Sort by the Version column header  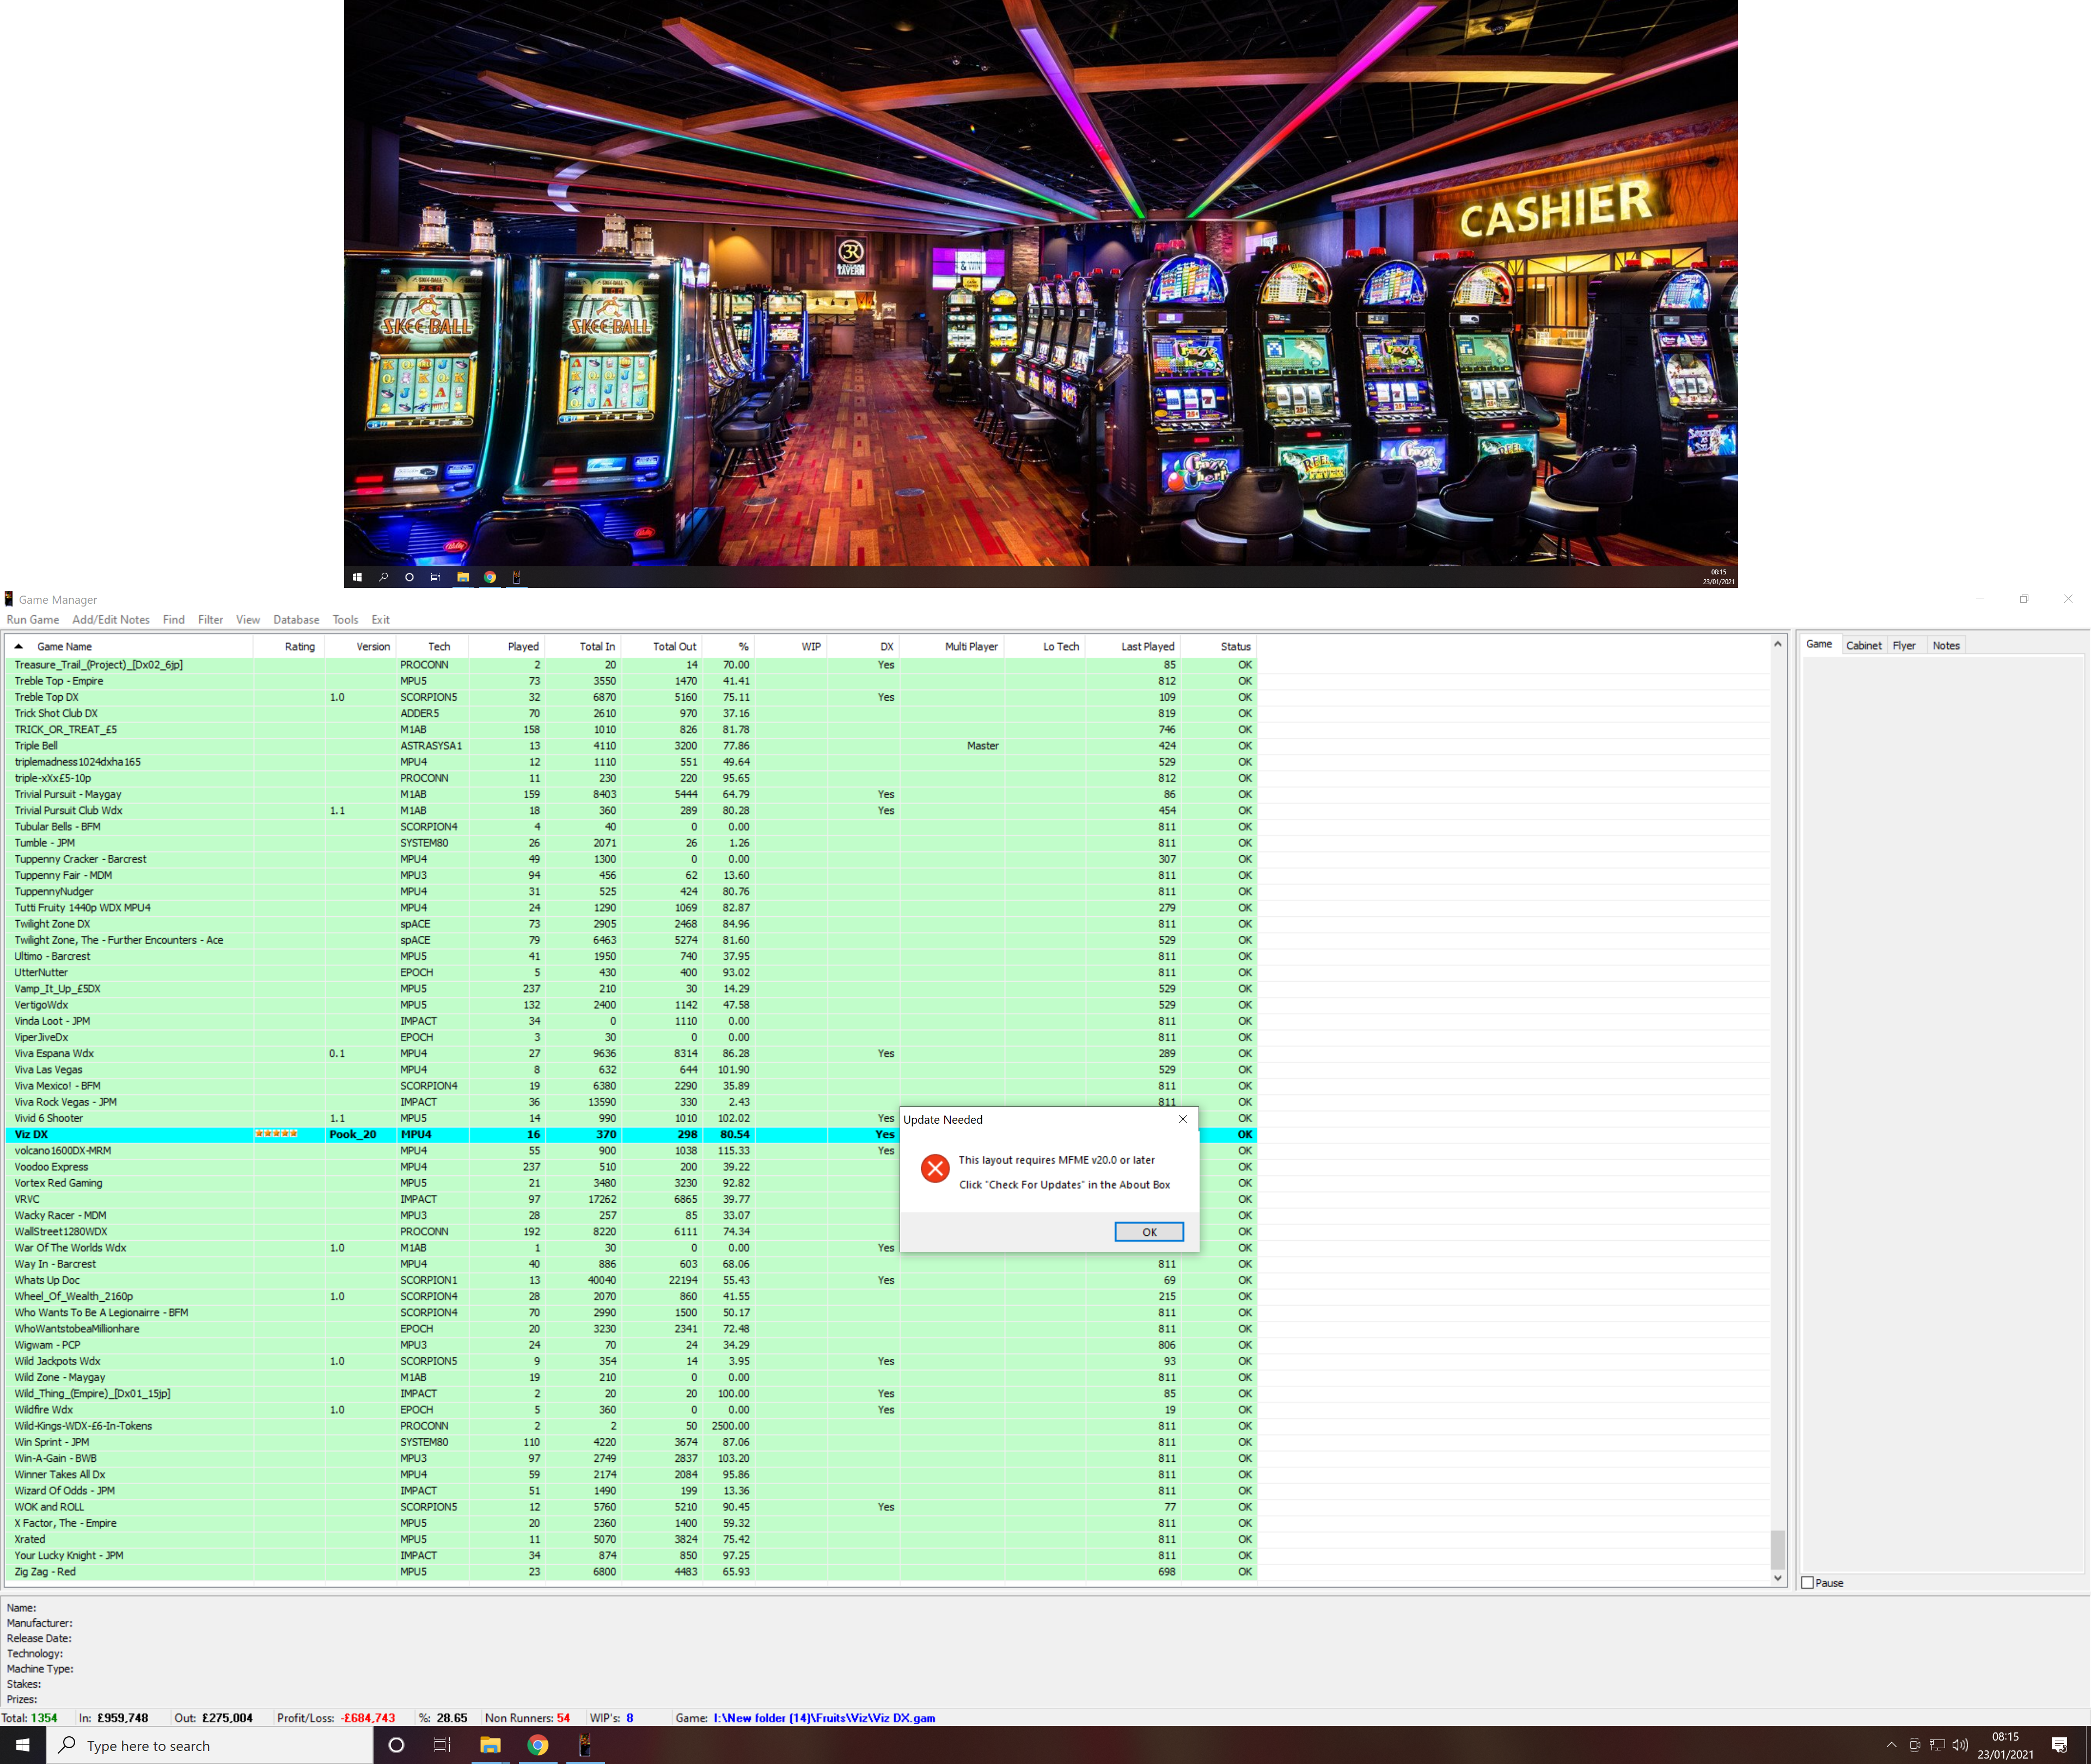(360, 647)
